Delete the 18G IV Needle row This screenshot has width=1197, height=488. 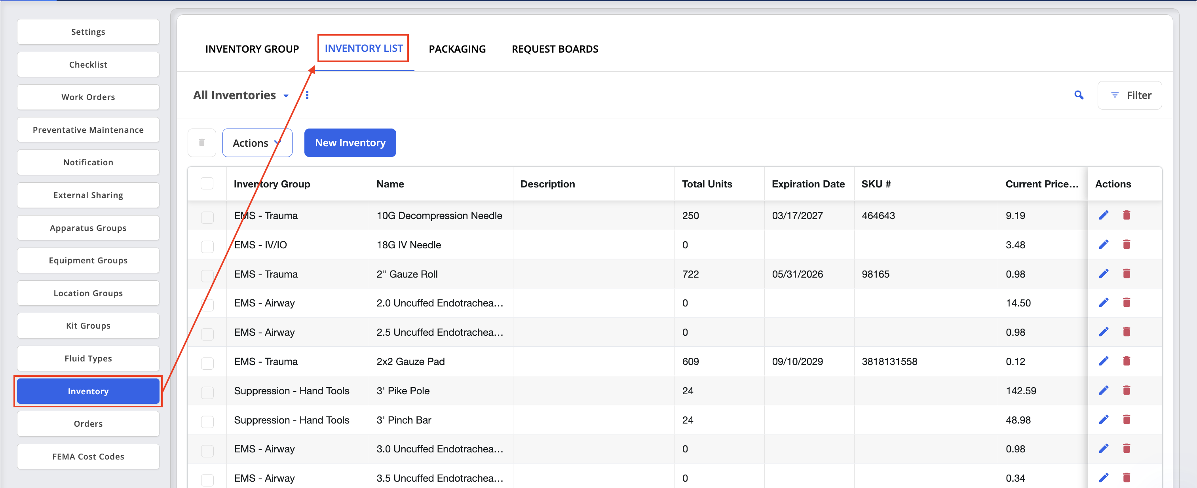click(1127, 244)
